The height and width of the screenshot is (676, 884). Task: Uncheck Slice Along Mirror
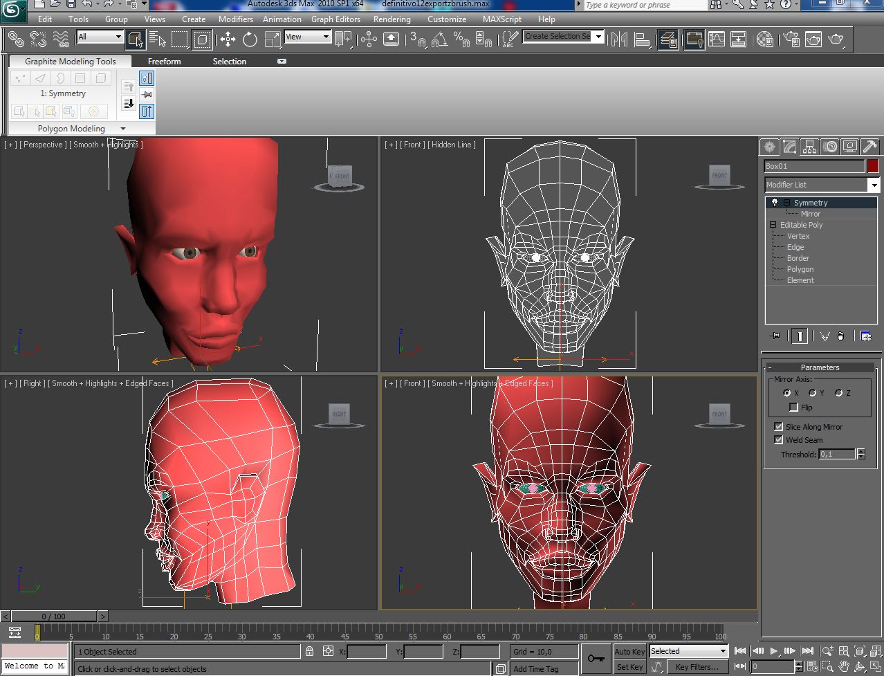click(x=779, y=427)
